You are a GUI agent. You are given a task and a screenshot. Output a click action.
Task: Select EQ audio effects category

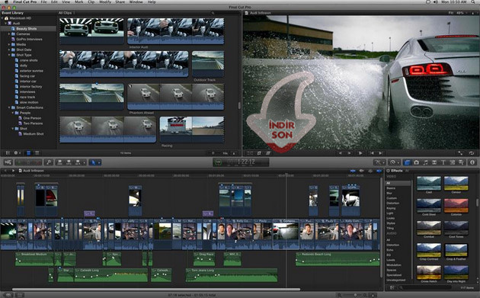click(x=389, y=255)
